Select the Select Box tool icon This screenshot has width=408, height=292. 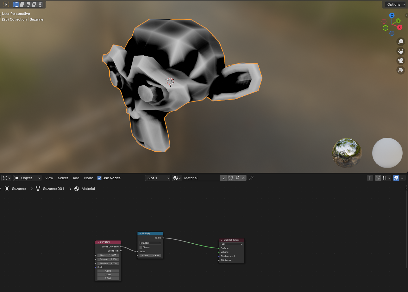6,4
